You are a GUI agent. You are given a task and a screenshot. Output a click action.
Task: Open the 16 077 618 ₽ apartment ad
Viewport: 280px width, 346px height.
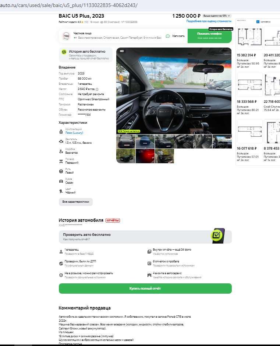(249, 140)
